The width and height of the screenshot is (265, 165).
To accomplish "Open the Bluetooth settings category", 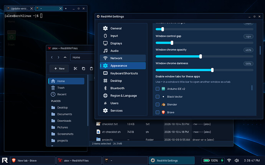I will pyautogui.click(x=123, y=88).
